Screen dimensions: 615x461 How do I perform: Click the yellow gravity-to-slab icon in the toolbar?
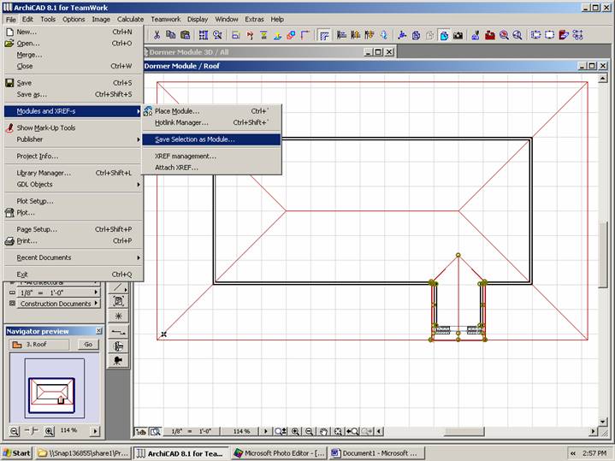pos(277,35)
